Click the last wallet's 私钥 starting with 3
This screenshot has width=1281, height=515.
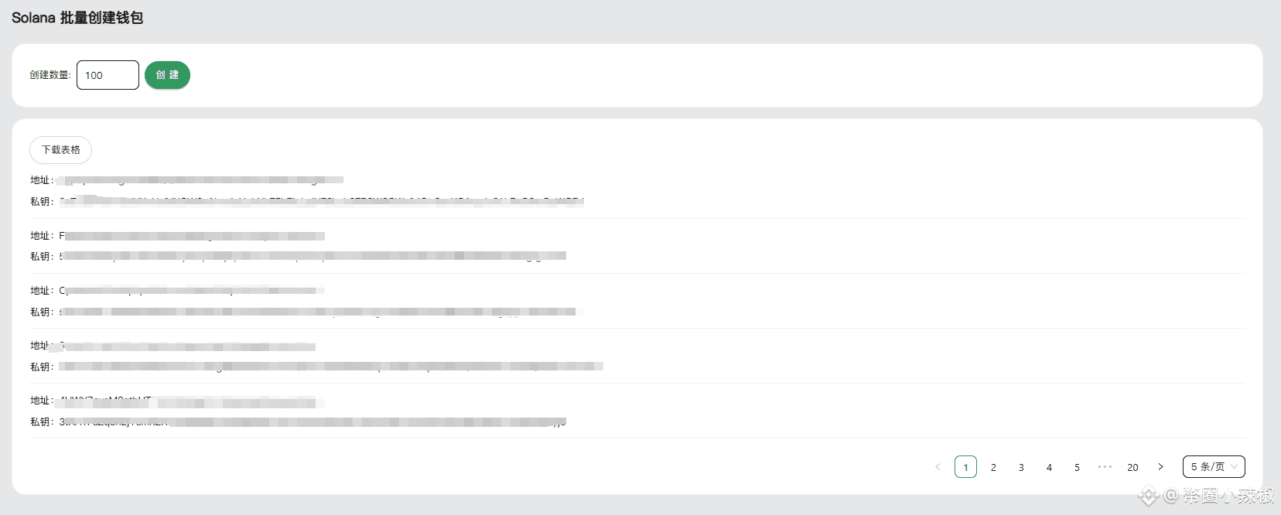[x=313, y=422]
